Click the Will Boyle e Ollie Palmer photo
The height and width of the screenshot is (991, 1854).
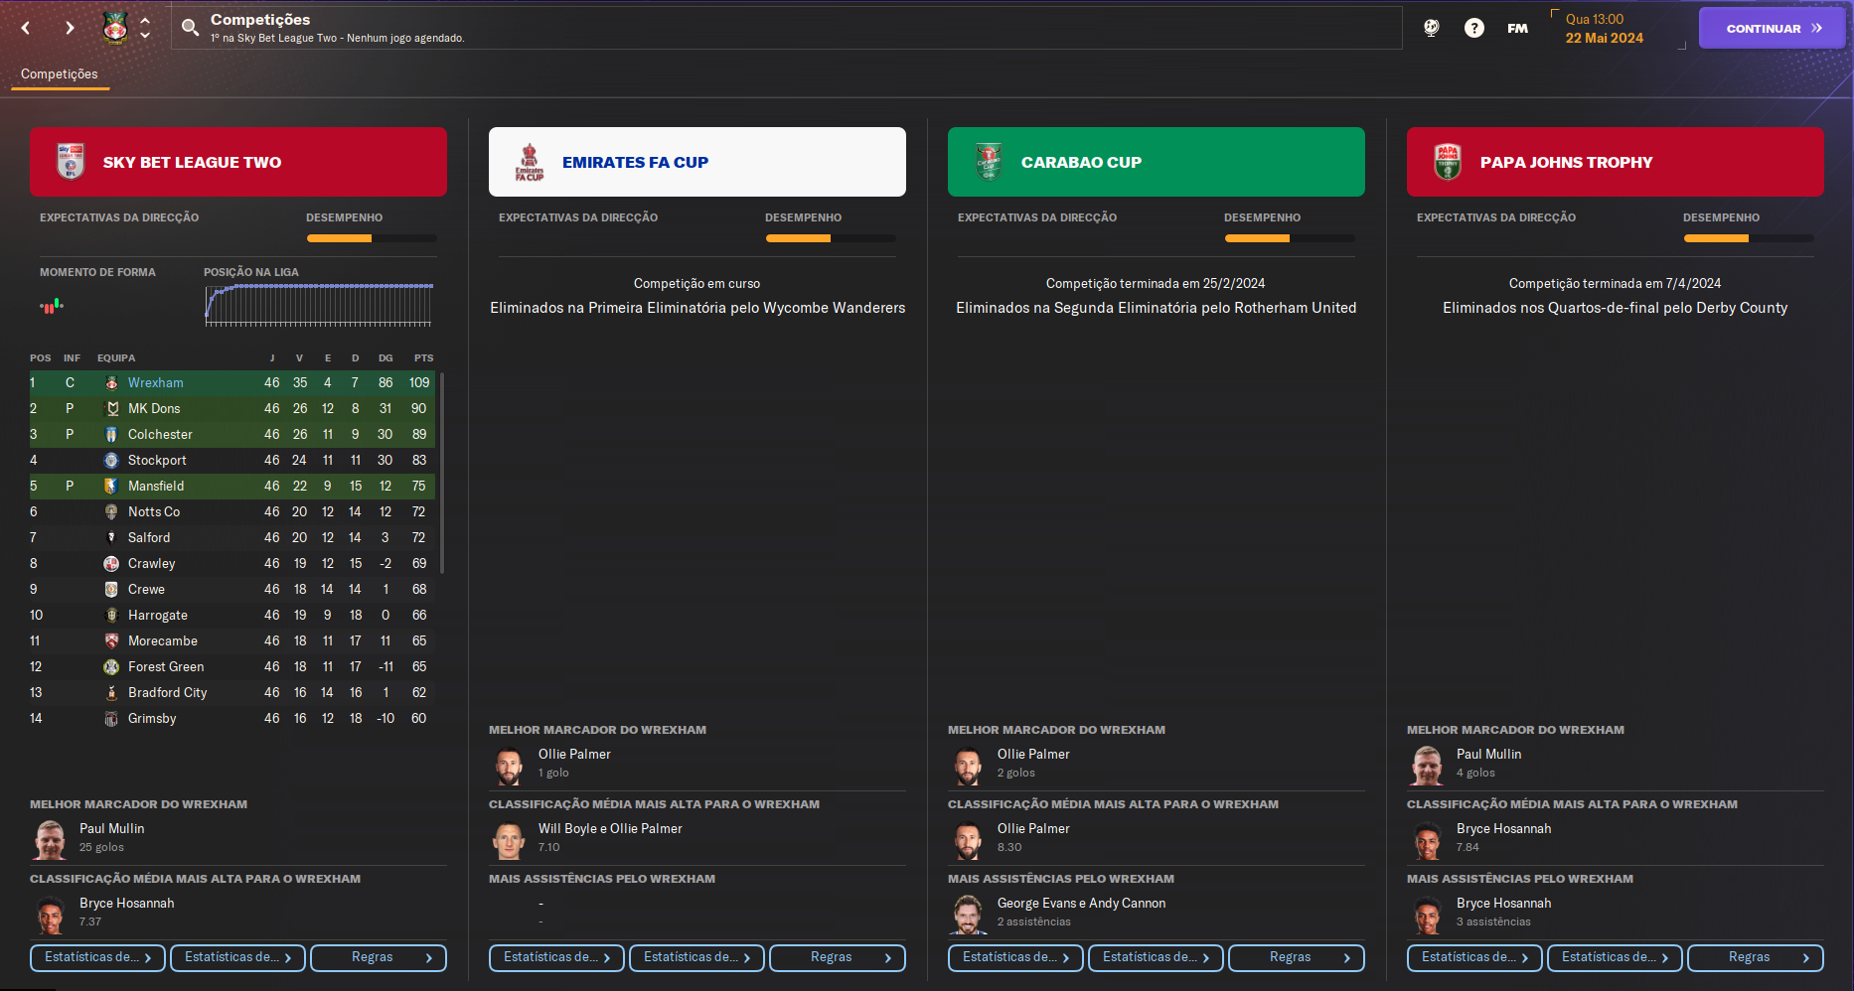[509, 840]
